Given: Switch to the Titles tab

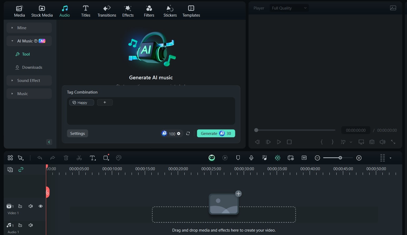Looking at the screenshot, I should [85, 11].
